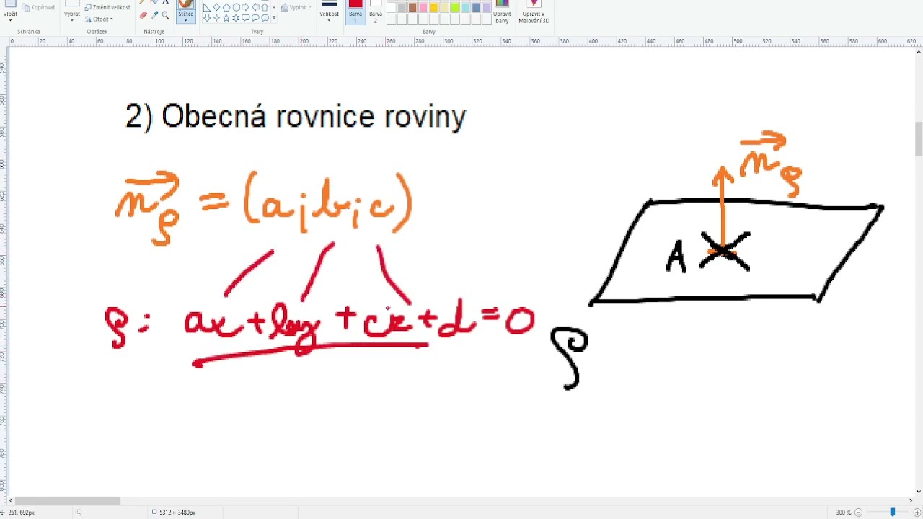Choose the oval callout shape
The width and height of the screenshot is (923, 519).
[255, 17]
